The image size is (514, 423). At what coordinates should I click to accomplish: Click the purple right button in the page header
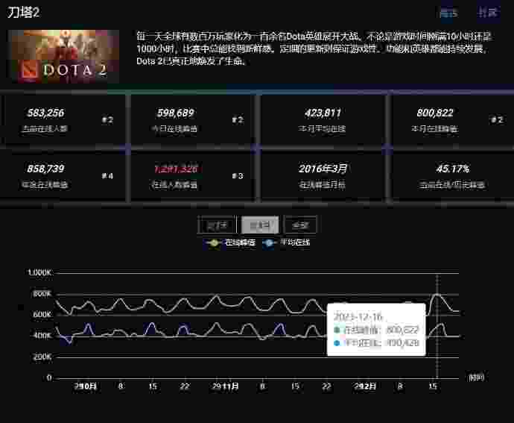click(x=489, y=13)
